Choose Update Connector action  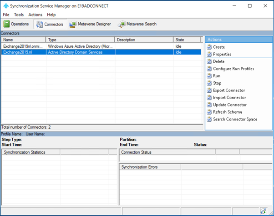coord(229,105)
